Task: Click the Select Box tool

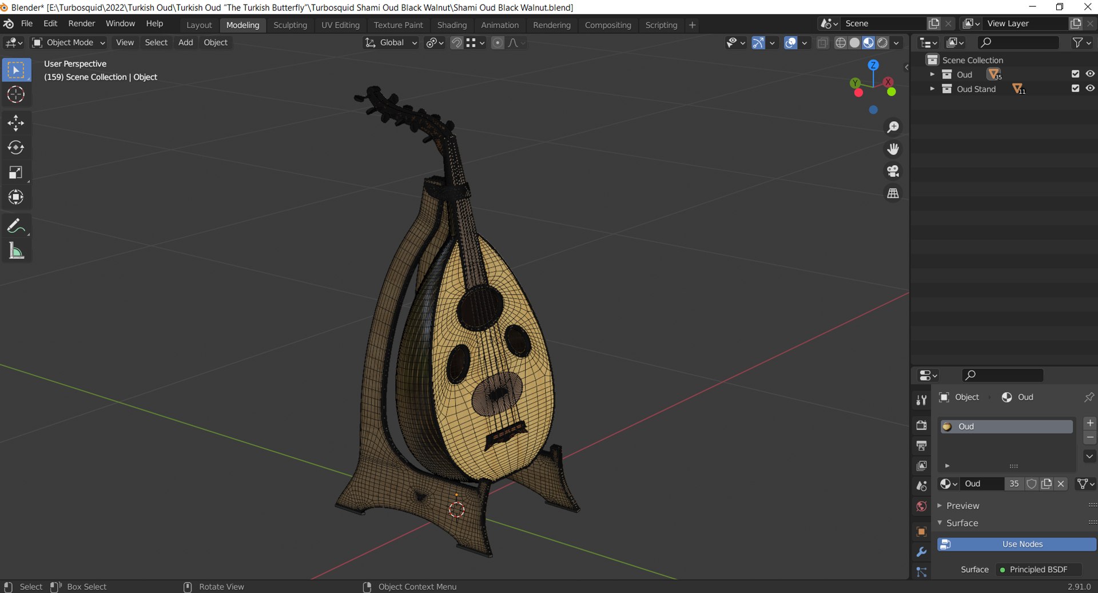Action: (16, 70)
